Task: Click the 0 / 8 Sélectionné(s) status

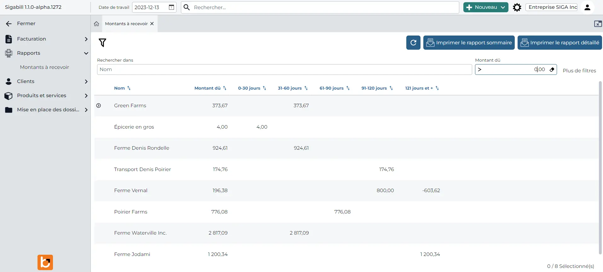Action: (571, 266)
